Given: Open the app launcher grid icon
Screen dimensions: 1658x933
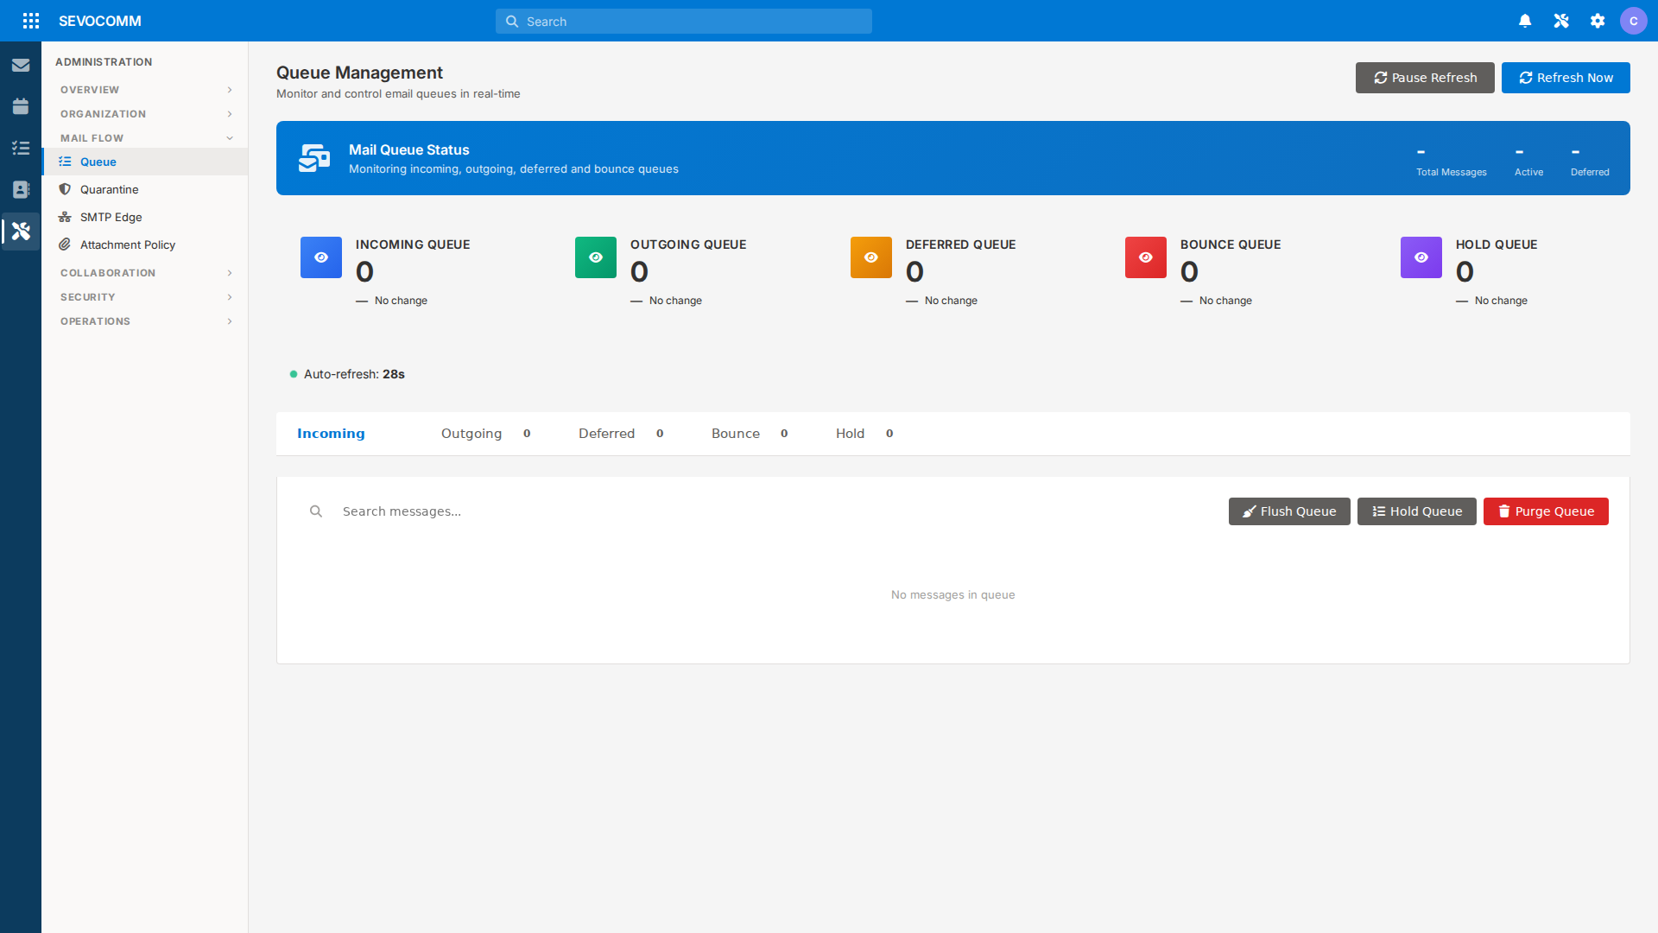Looking at the screenshot, I should [x=31, y=21].
